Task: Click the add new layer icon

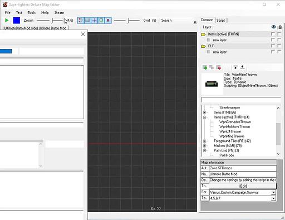Action: point(205,67)
